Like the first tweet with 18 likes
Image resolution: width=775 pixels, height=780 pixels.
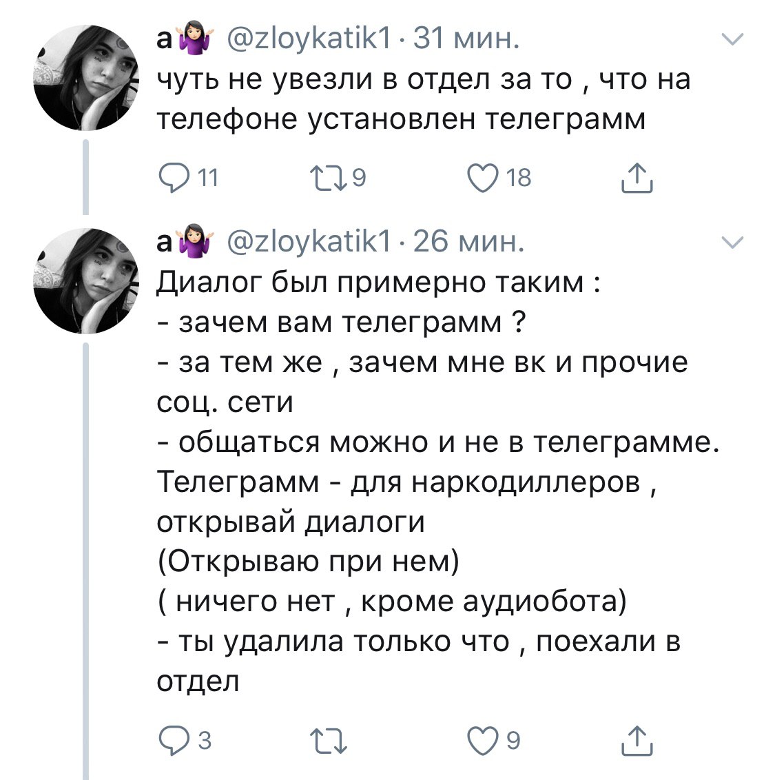tap(481, 179)
